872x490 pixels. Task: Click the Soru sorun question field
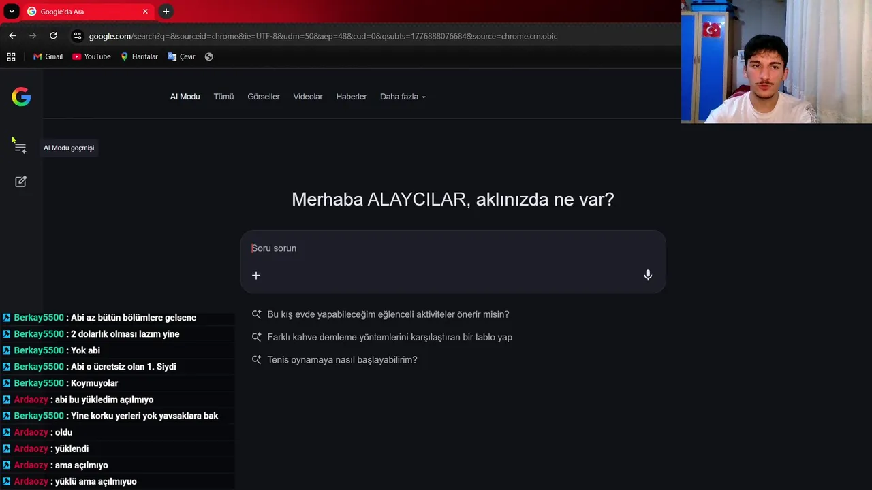(453, 248)
